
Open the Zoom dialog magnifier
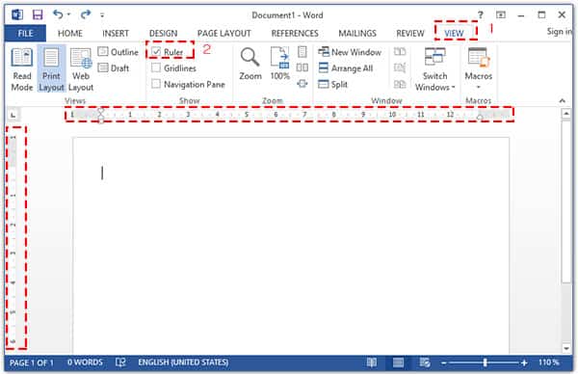pyautogui.click(x=250, y=65)
